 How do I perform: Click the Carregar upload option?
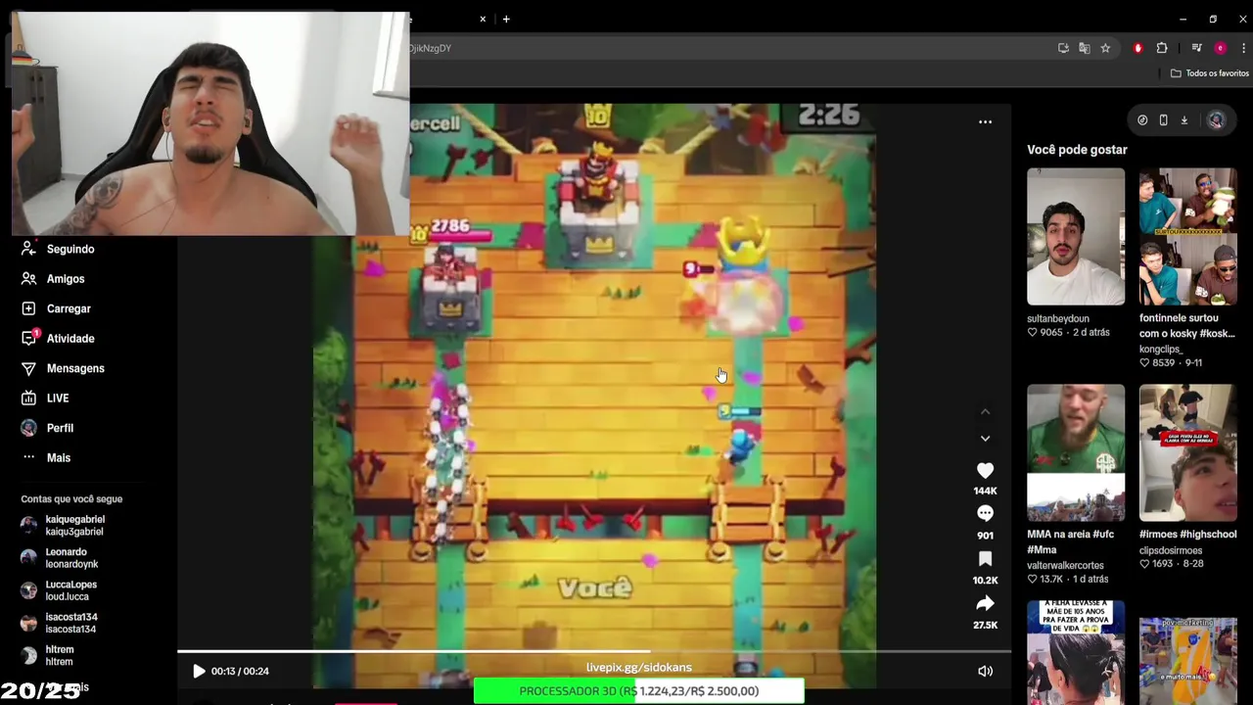[x=69, y=308]
